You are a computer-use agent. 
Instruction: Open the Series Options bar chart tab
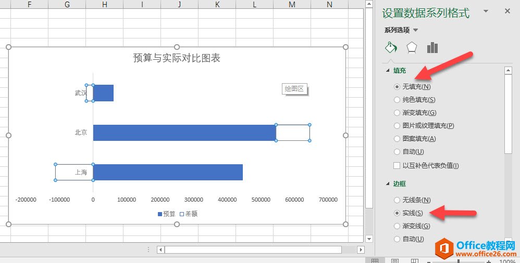(432, 48)
